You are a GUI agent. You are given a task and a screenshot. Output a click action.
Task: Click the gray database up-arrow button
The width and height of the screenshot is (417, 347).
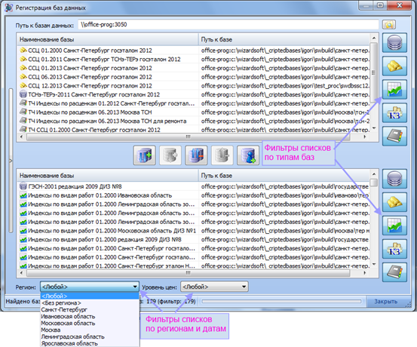[222, 155]
